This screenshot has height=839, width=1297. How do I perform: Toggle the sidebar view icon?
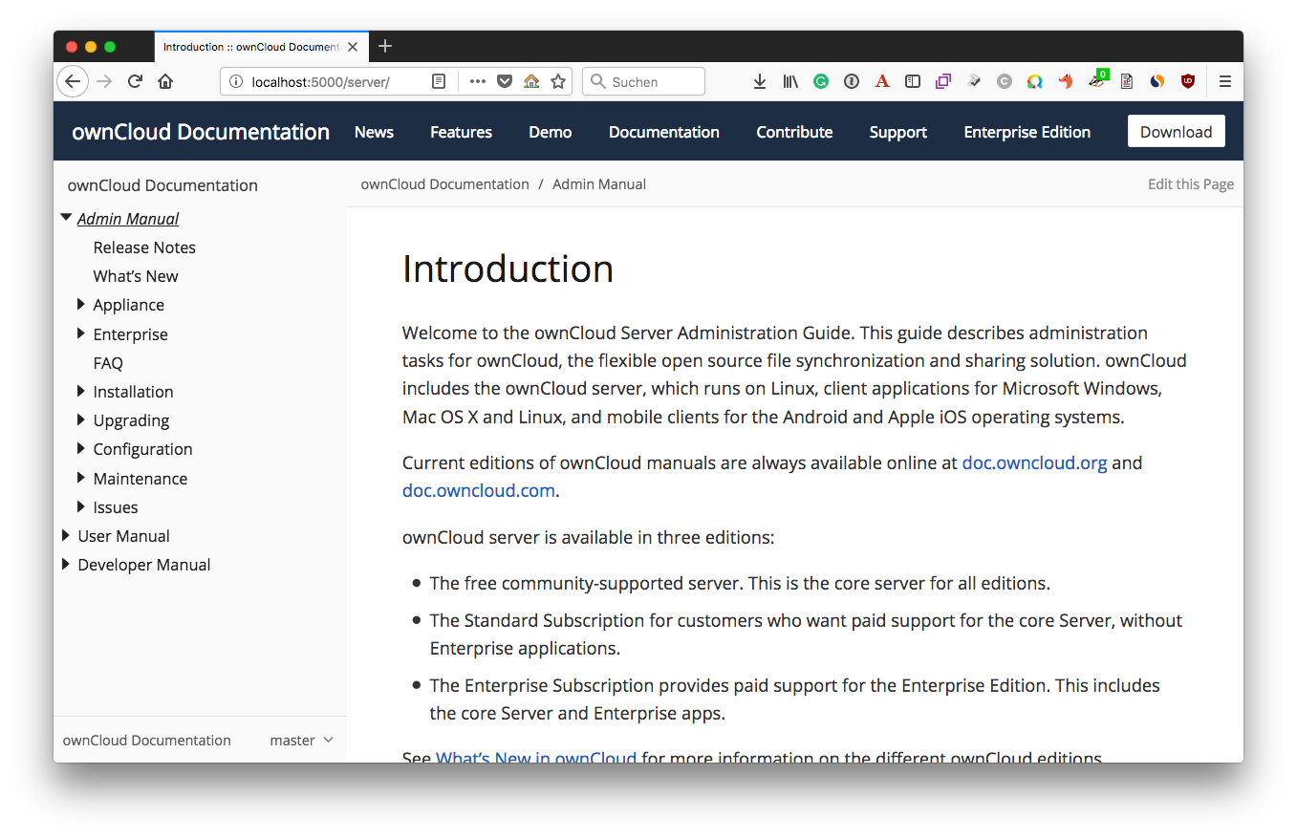click(x=913, y=82)
